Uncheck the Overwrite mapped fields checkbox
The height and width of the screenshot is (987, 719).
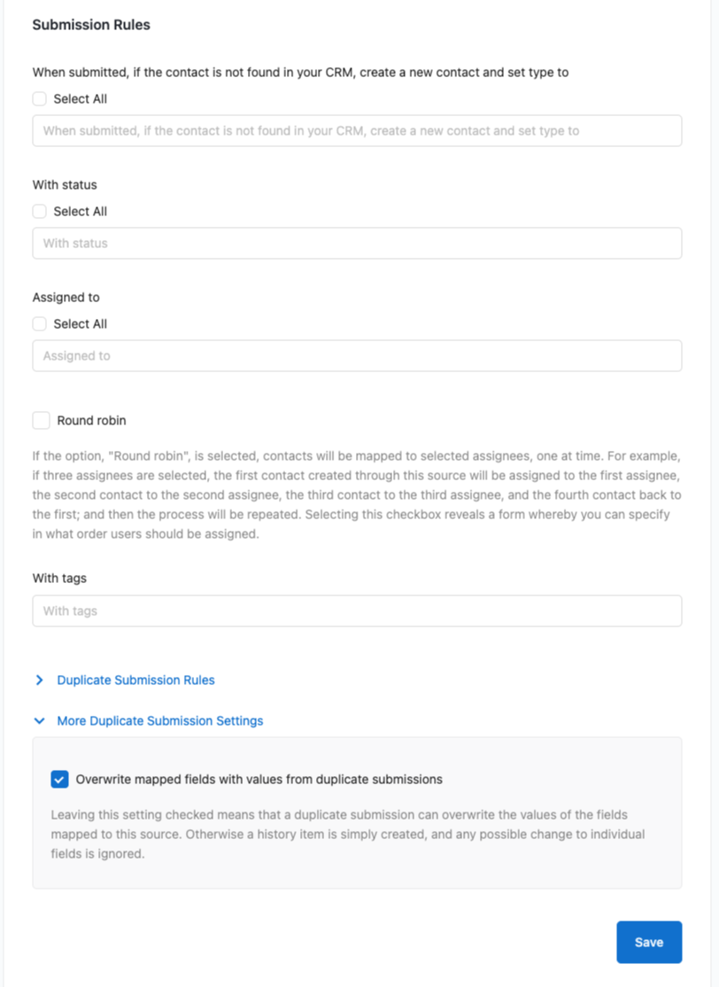(x=59, y=780)
